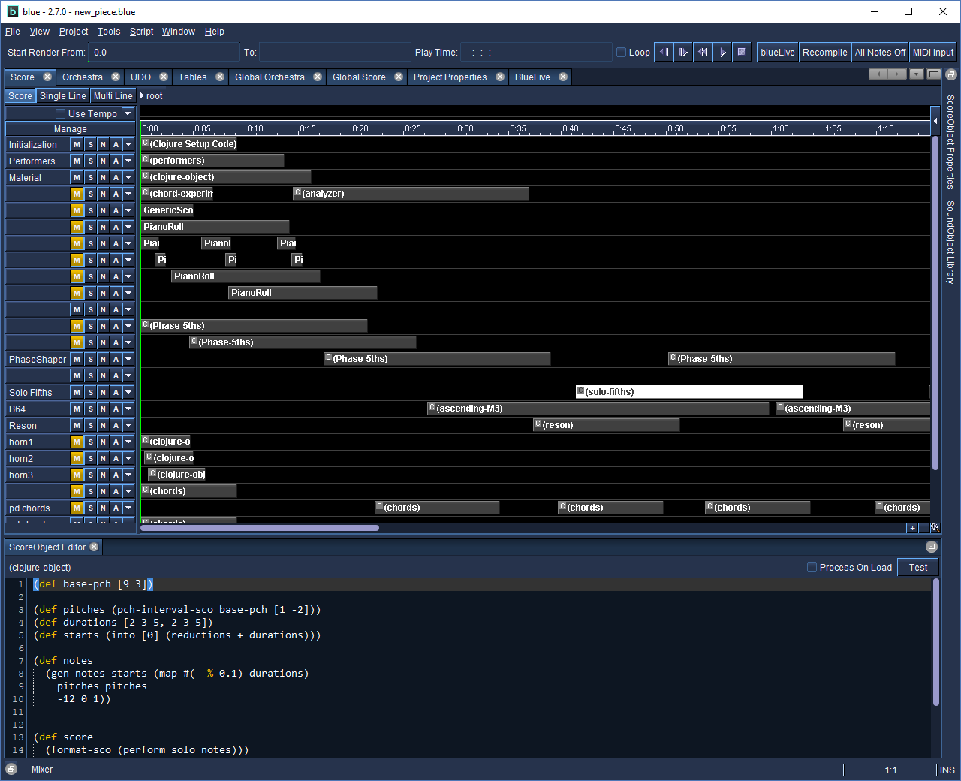Open the Performers layer dropdown arrow

coord(128,161)
